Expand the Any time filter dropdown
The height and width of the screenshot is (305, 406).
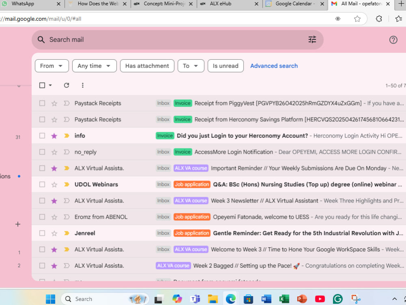pos(94,66)
